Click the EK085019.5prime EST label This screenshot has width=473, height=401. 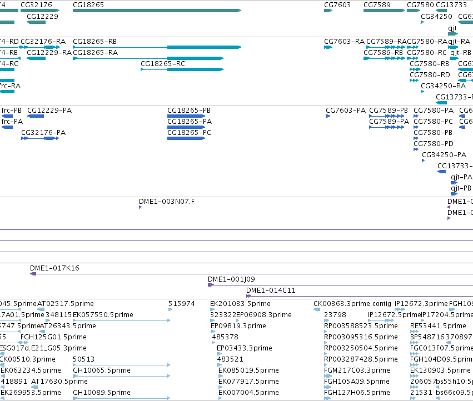[x=248, y=370]
